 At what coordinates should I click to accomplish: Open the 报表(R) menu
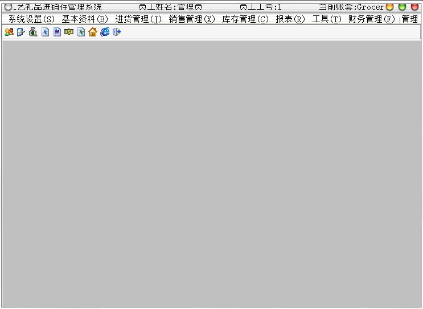tap(290, 19)
